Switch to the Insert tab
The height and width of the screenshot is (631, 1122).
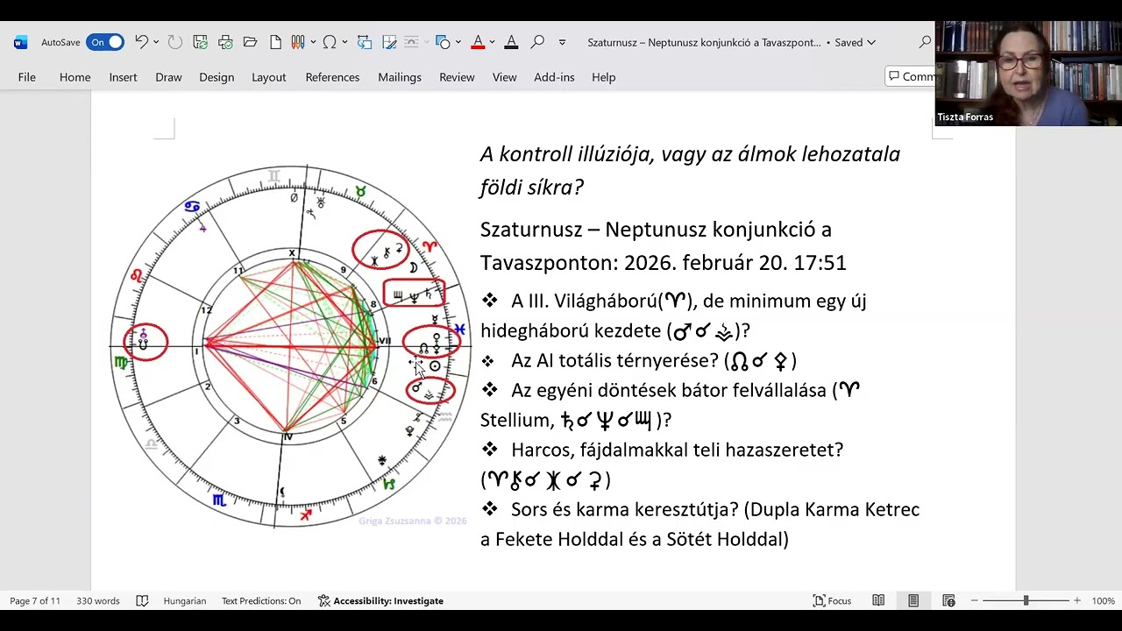(124, 77)
